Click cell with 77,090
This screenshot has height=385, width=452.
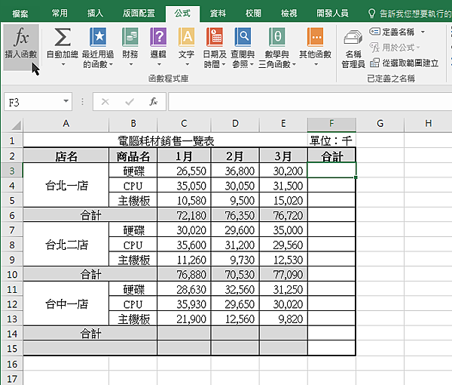[283, 274]
